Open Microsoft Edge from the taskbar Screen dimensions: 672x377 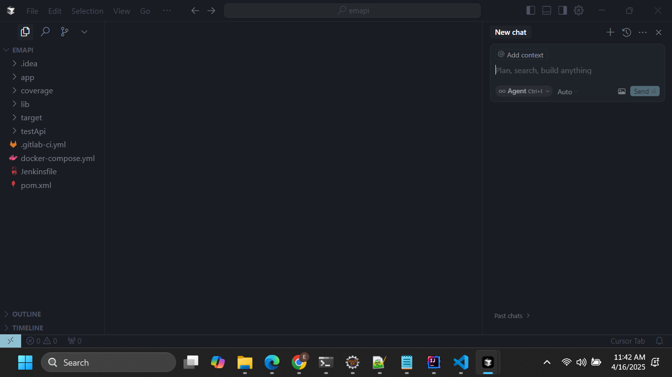coord(272,362)
